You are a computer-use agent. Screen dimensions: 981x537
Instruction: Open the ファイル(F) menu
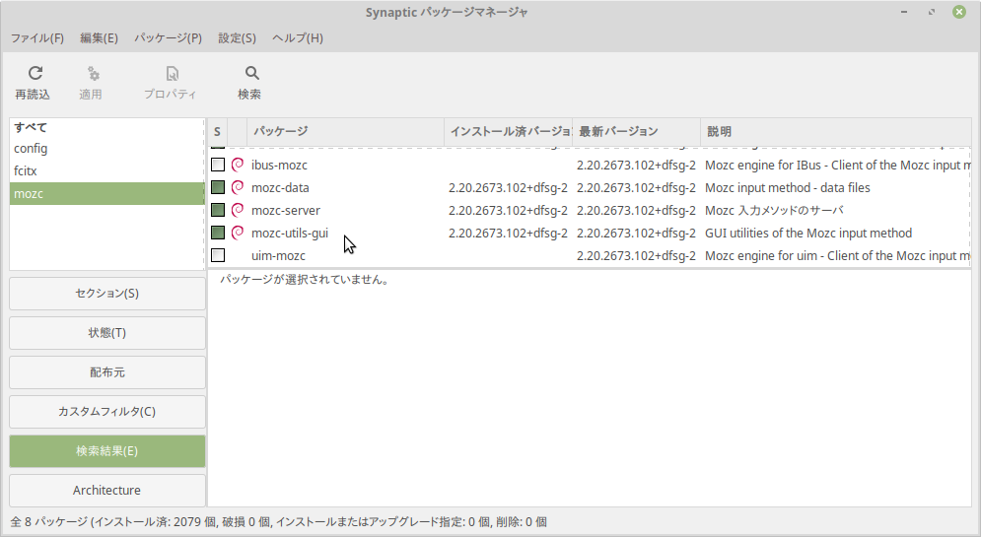[x=36, y=38]
